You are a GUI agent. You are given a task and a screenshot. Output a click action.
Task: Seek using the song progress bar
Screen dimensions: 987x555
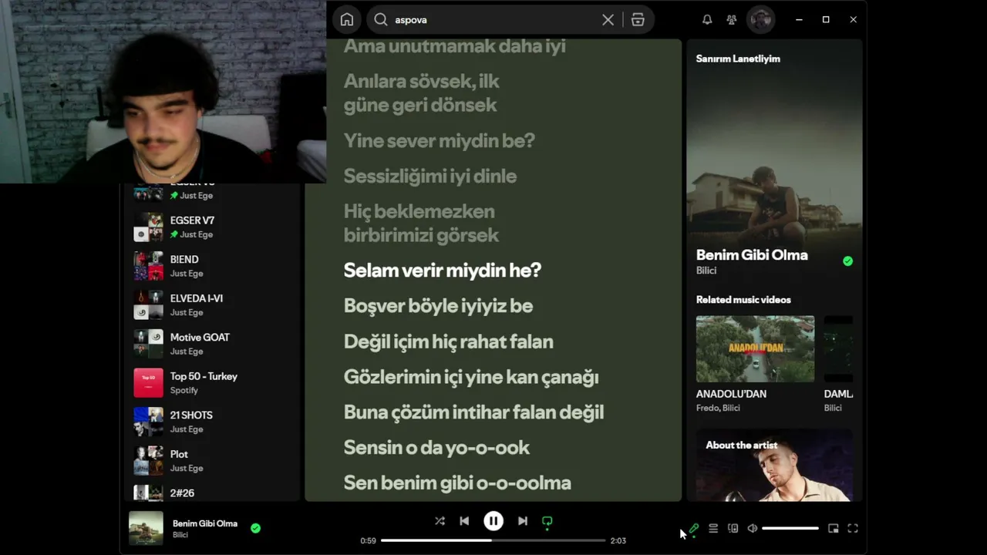coord(493,540)
